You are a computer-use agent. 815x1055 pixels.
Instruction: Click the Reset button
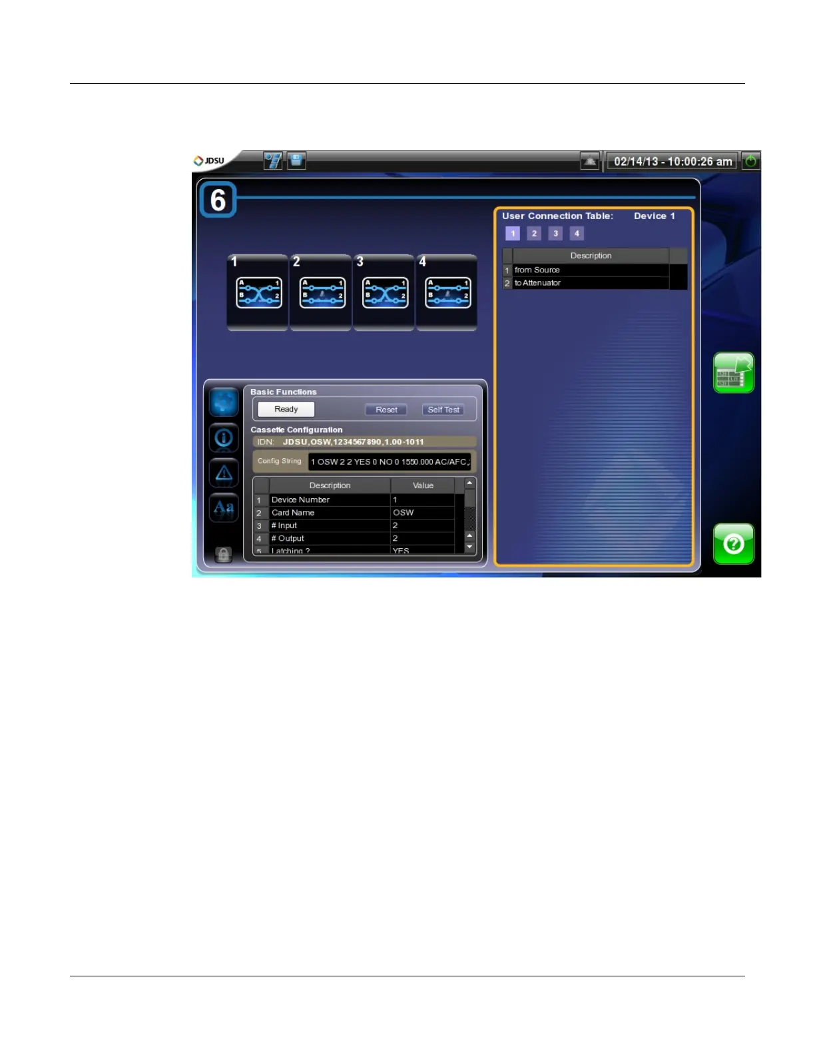386,410
